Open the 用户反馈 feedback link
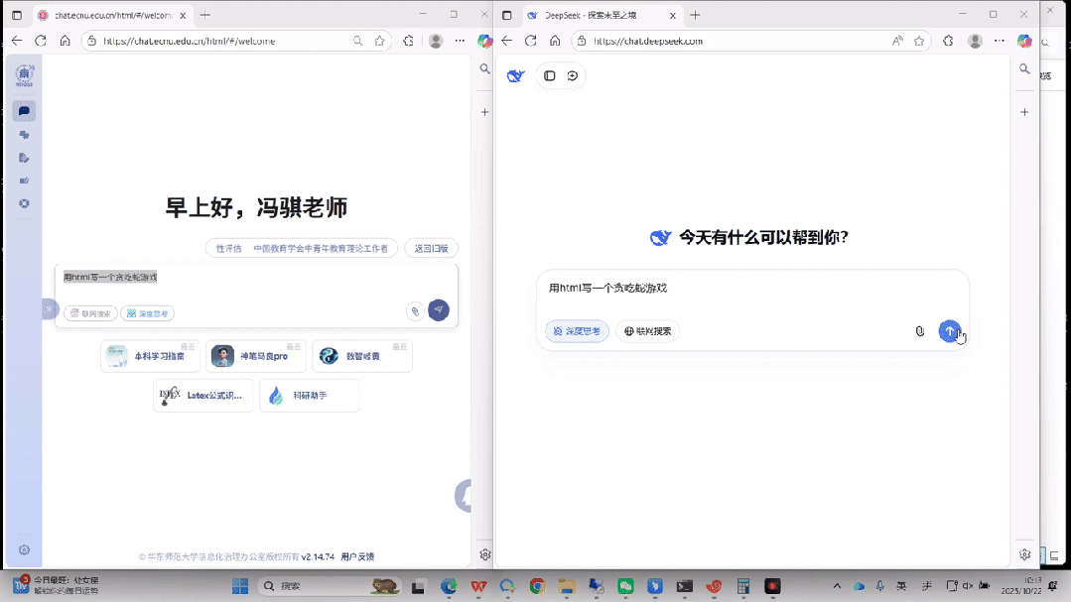The width and height of the screenshot is (1071, 602). [357, 557]
